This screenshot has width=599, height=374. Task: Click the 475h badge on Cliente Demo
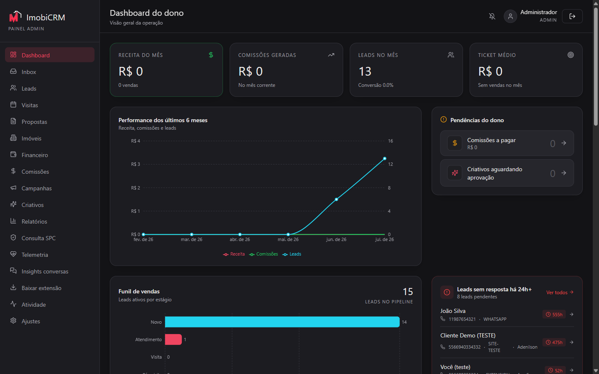[x=554, y=342]
